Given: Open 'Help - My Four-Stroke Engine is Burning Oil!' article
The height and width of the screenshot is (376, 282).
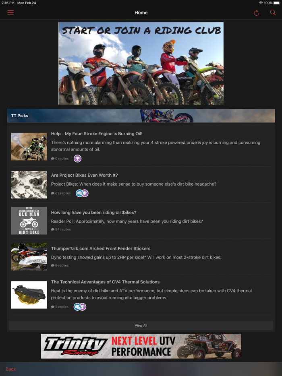Looking at the screenshot, I should (97, 134).
